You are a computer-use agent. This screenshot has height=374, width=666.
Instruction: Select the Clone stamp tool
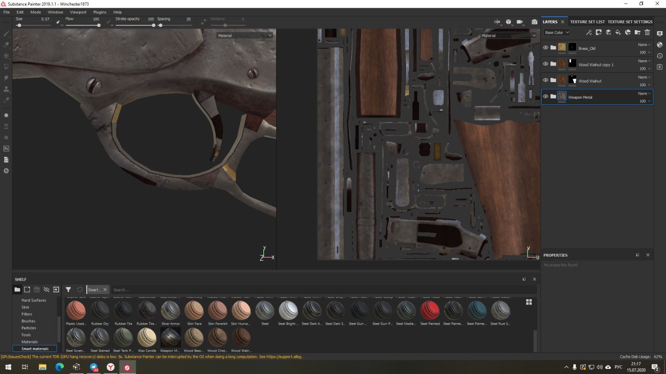(6, 89)
